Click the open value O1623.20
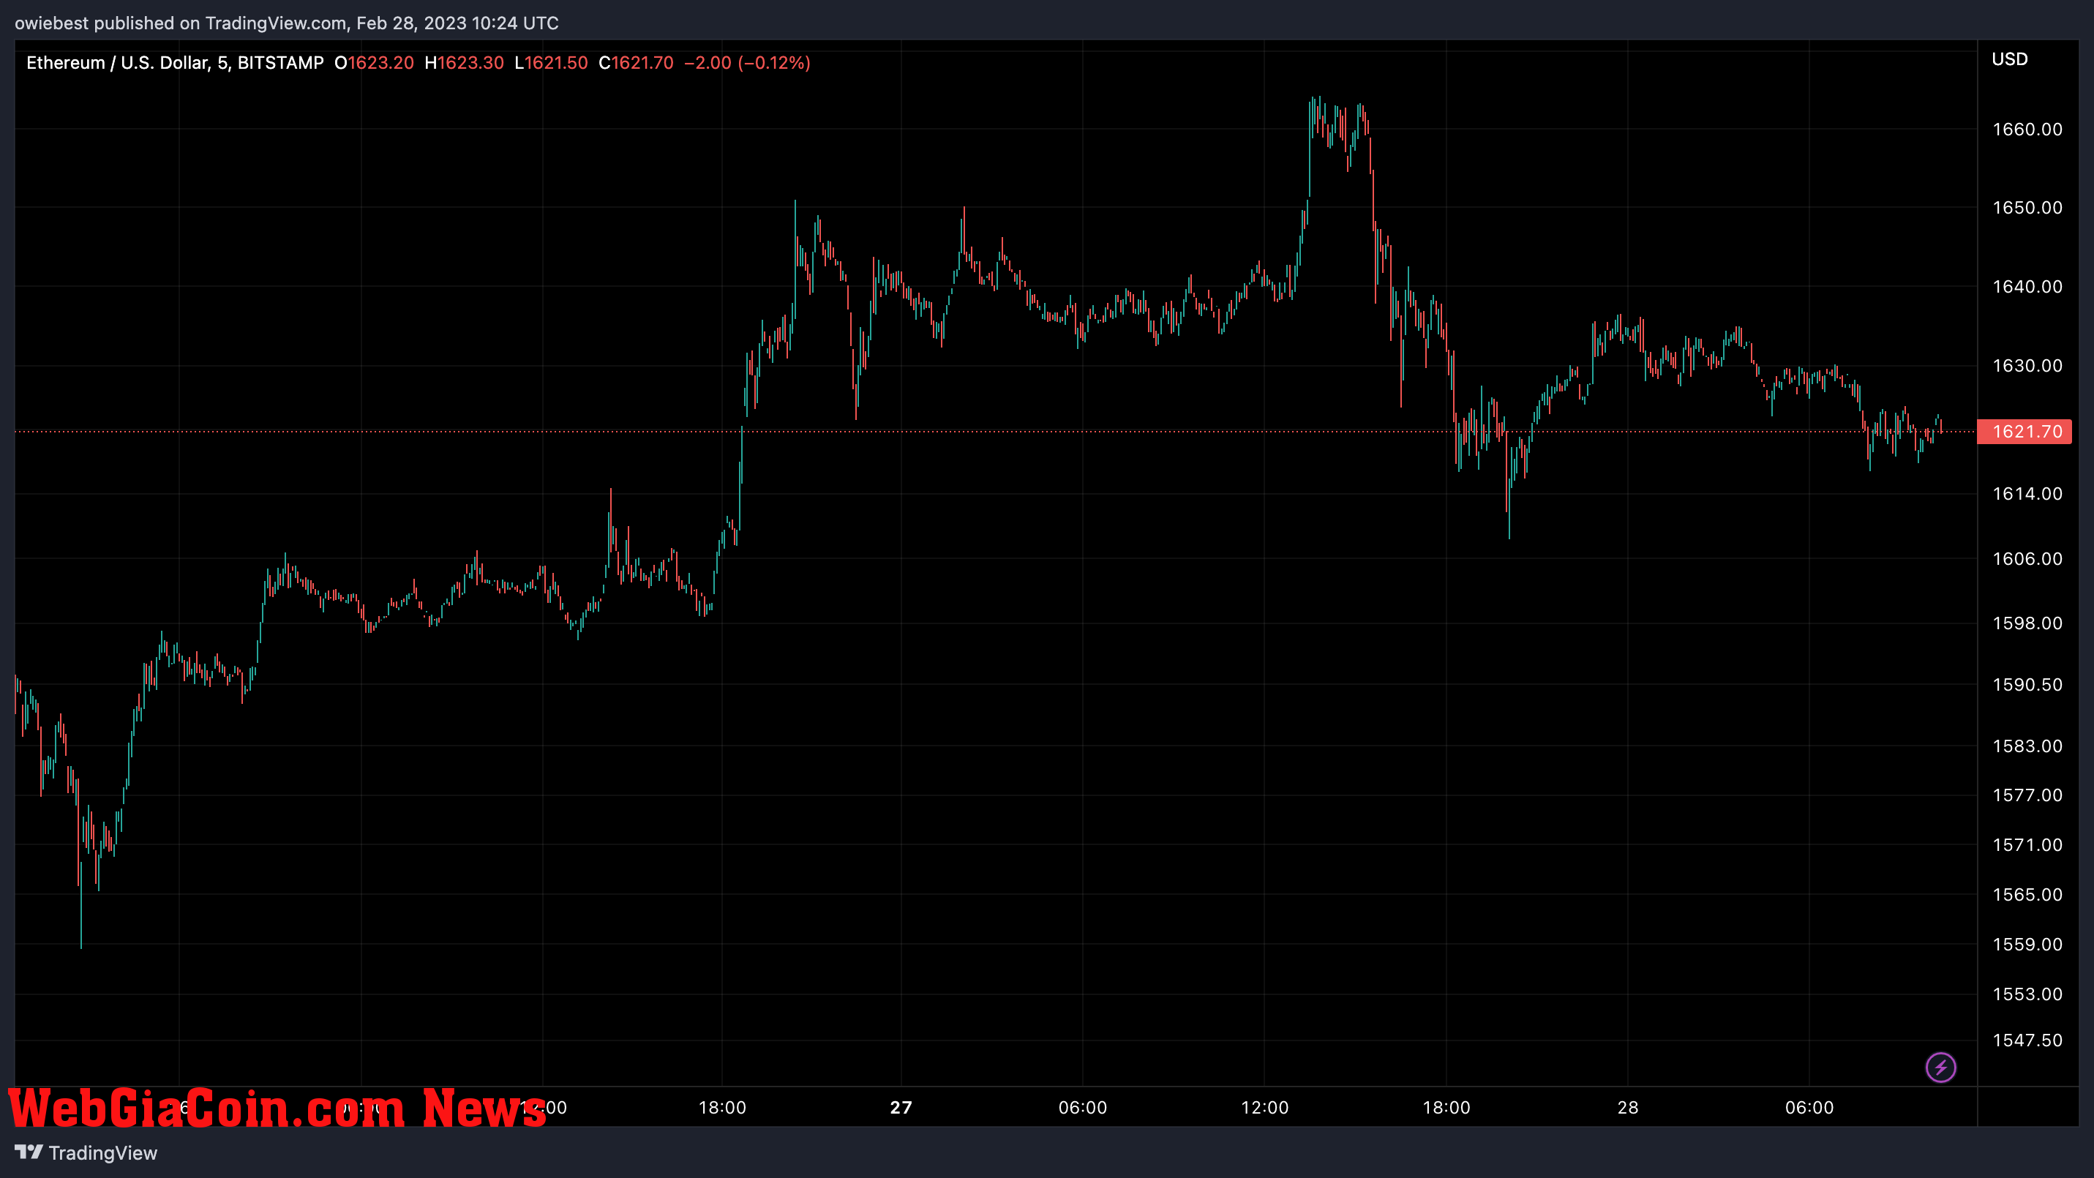The width and height of the screenshot is (2094, 1178). (374, 63)
